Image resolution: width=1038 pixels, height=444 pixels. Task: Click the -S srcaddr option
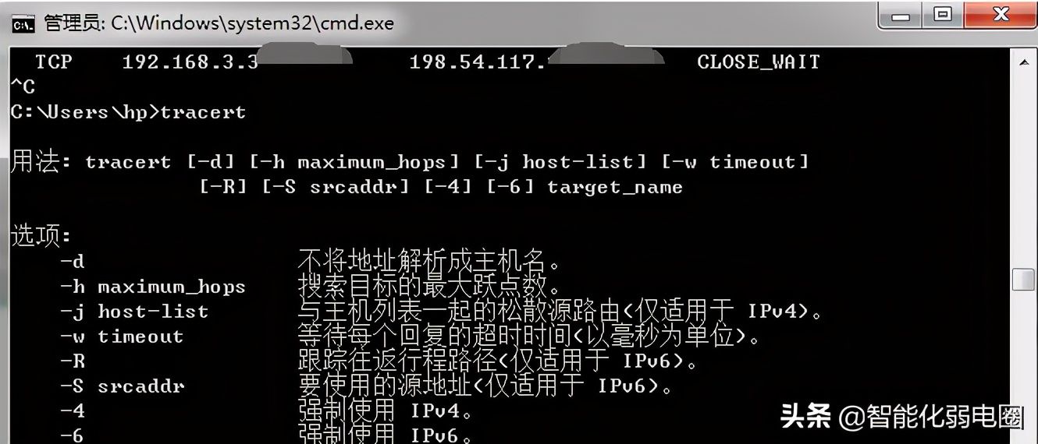122,387
